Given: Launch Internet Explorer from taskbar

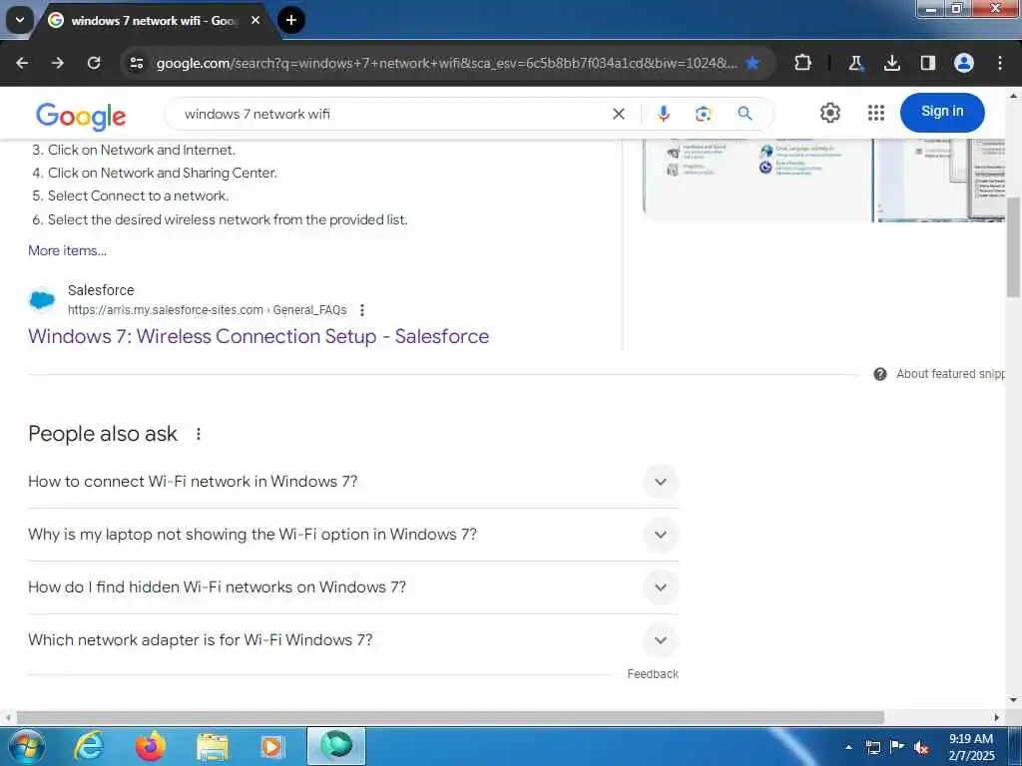Looking at the screenshot, I should (x=89, y=746).
